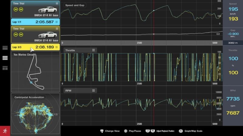Image resolution: width=243 pixels, height=136 pixels.
Task: Open menu icon on yellow Time Trial card
Action: [57, 28]
